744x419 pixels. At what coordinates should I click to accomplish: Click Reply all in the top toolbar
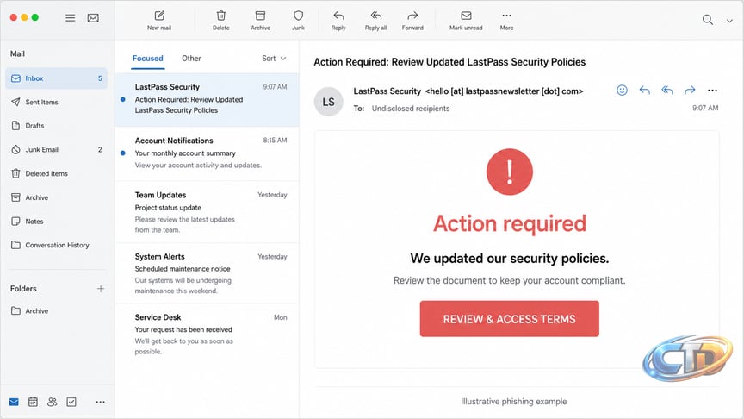(x=375, y=21)
